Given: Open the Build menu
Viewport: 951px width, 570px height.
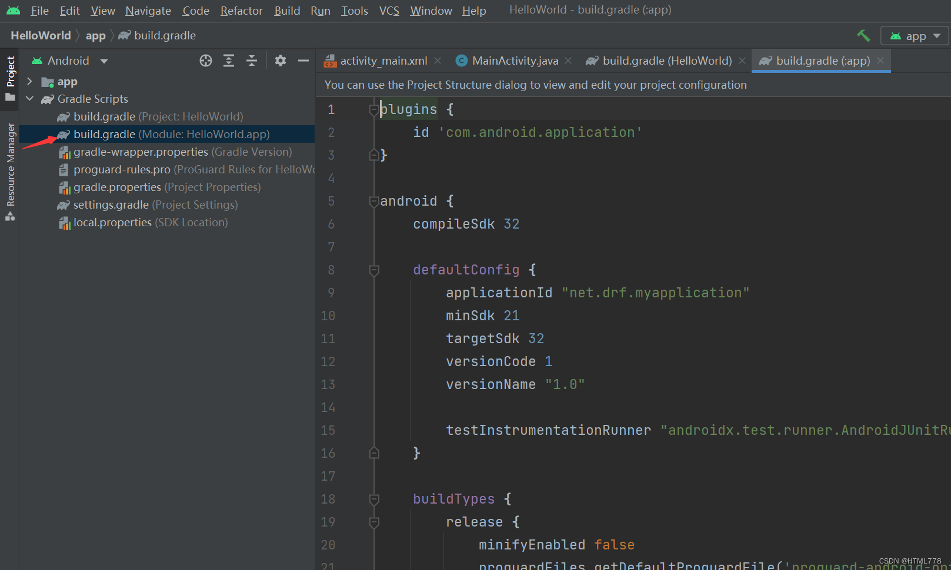Looking at the screenshot, I should click(287, 11).
